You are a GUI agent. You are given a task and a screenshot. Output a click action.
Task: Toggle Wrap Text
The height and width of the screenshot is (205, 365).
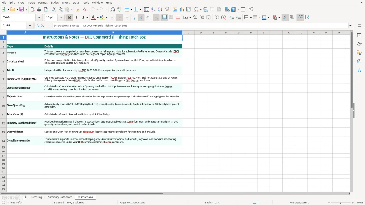[x=156, y=18]
